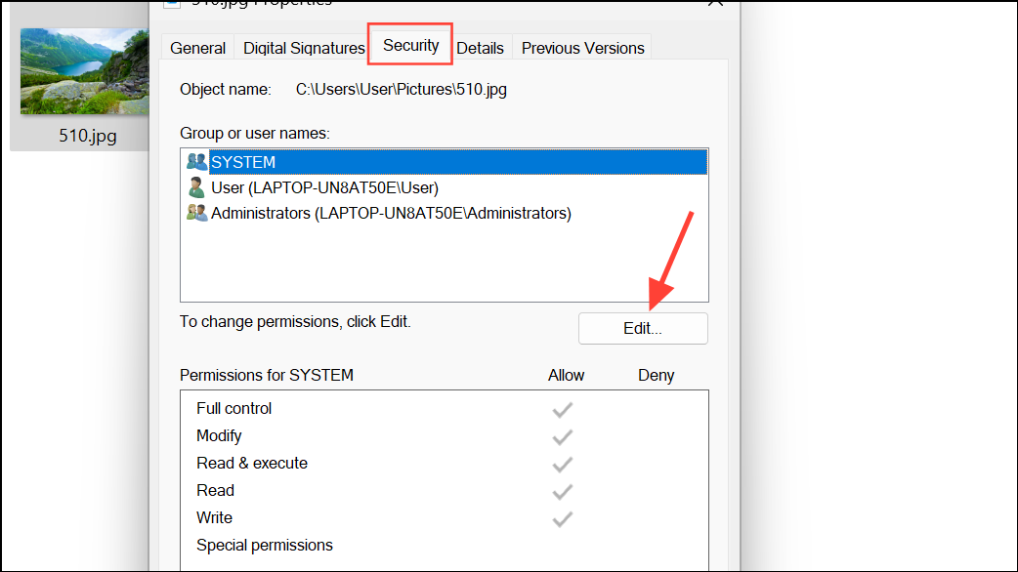Image resolution: width=1018 pixels, height=572 pixels.
Task: Click the Read allow checkmark
Action: (x=562, y=491)
